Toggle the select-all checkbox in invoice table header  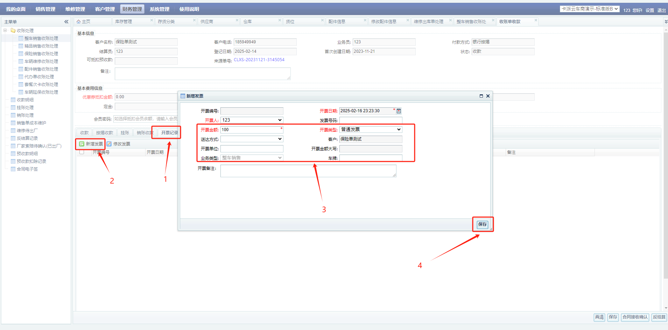(82, 152)
